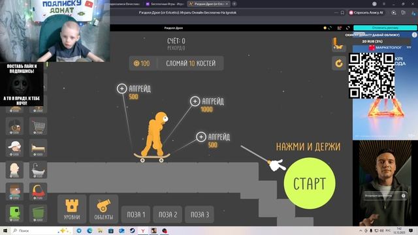
Task: Click the bookmark icon in address bar
Action: [342, 12]
